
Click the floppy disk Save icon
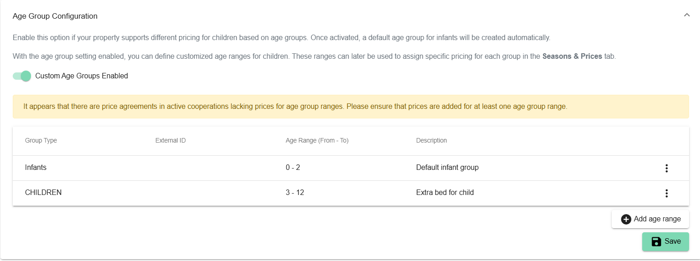tap(656, 241)
